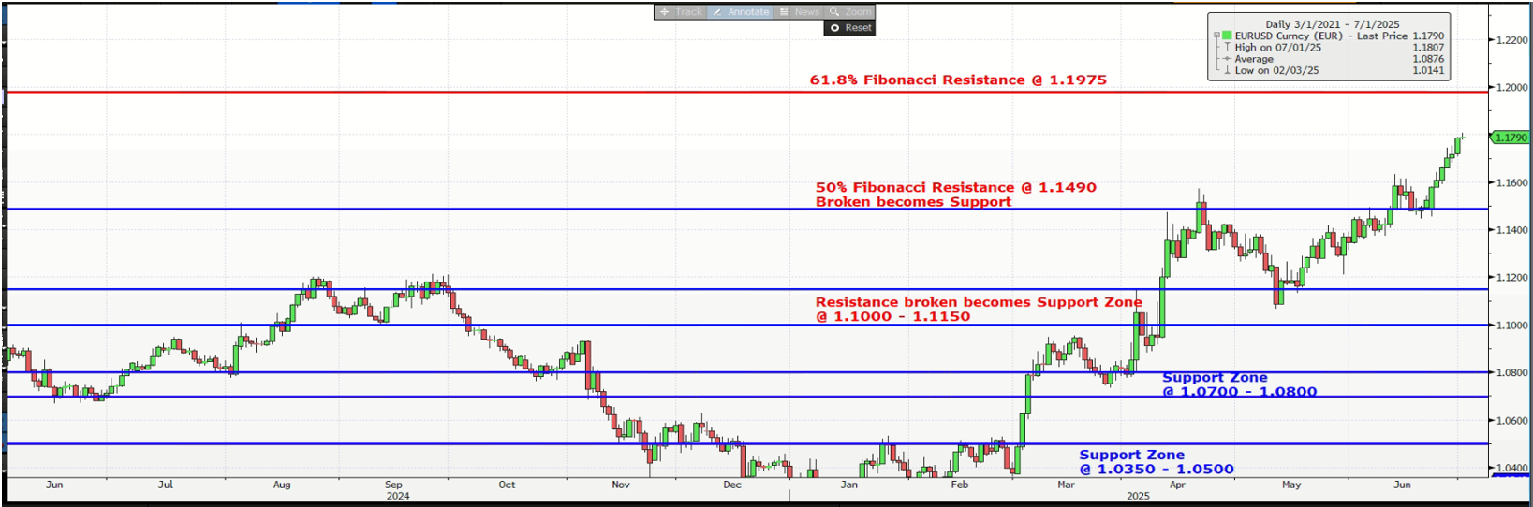
Task: Click the 1.1600 price axis label
Action: point(1511,183)
